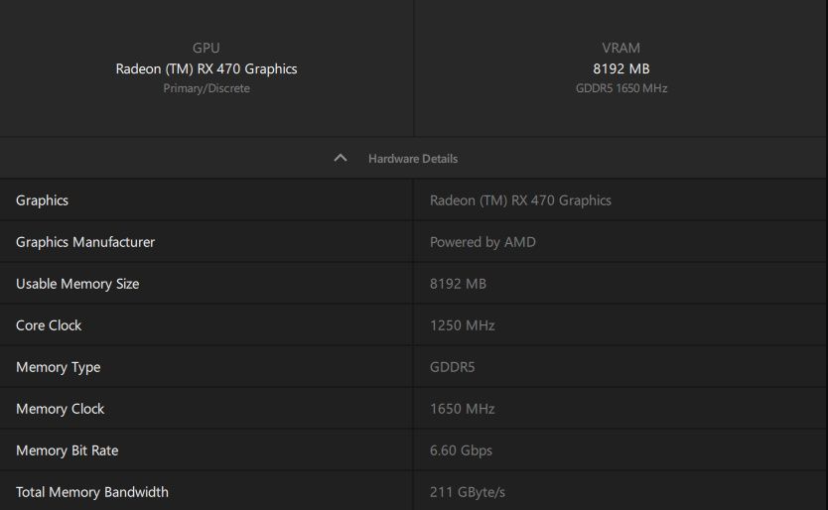This screenshot has height=510, width=828.
Task: Click the 1650 MHz memory clock value
Action: point(462,409)
